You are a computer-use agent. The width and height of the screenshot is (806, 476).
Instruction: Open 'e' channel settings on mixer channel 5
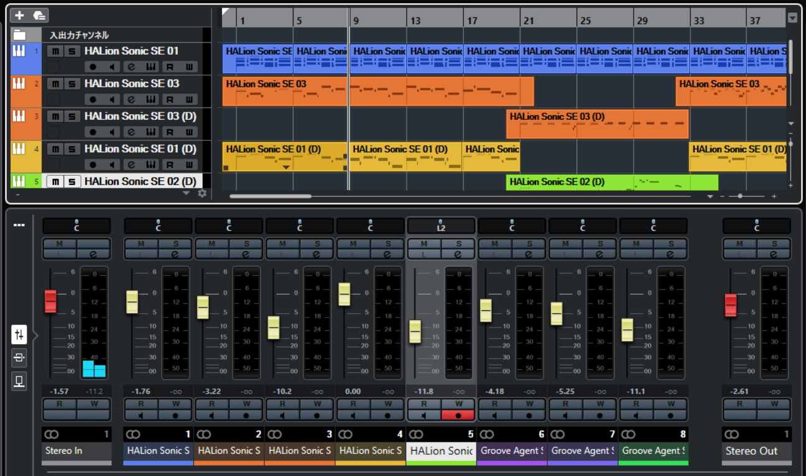coord(458,254)
